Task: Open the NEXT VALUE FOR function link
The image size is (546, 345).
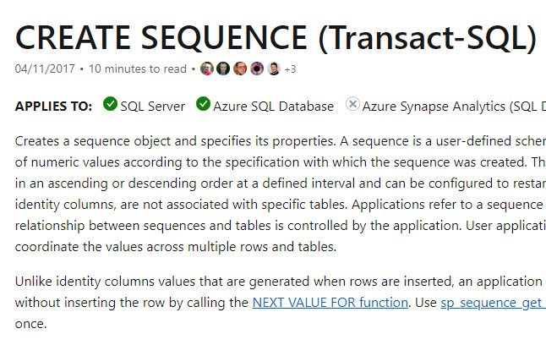Action: tap(330, 303)
